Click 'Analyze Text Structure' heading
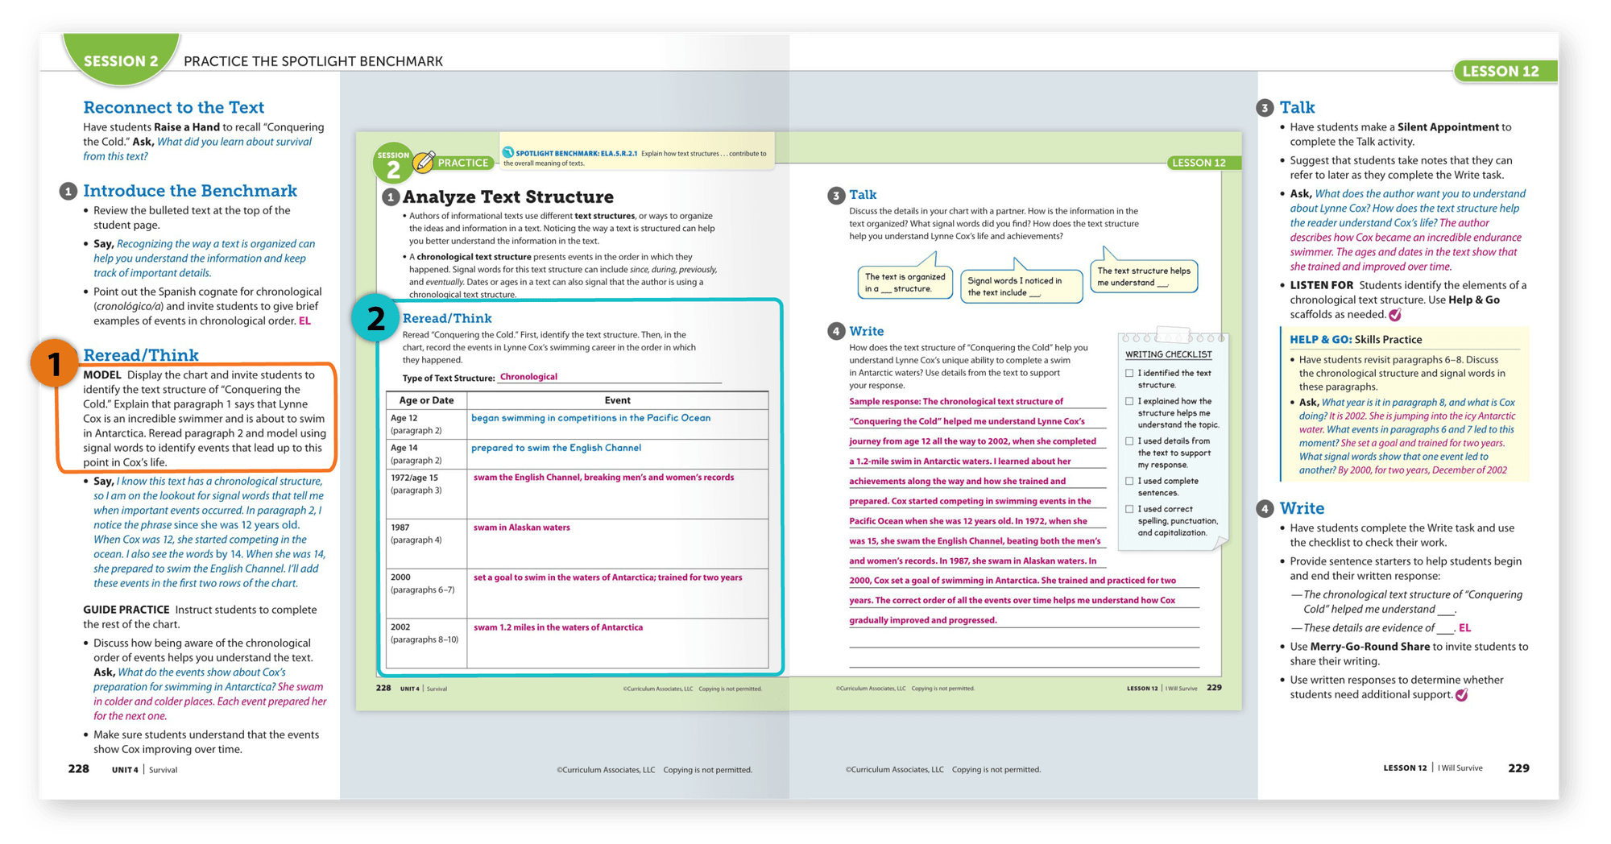 (508, 197)
